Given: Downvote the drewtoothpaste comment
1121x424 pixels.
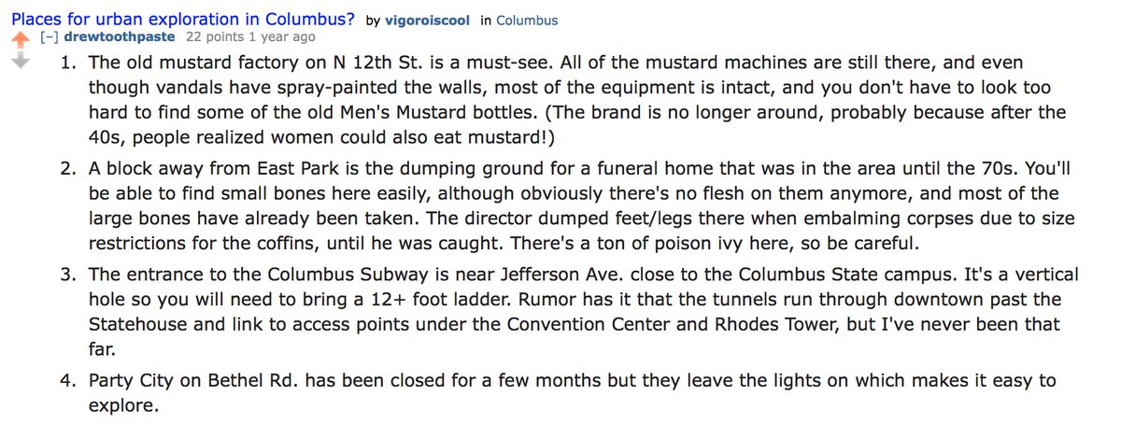Looking at the screenshot, I should pyautogui.click(x=20, y=62).
